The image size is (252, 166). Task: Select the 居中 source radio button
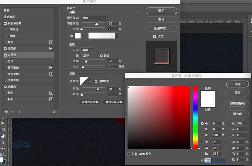[x=81, y=56]
